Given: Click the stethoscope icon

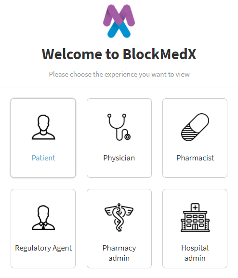Looking at the screenshot, I should [119, 127].
